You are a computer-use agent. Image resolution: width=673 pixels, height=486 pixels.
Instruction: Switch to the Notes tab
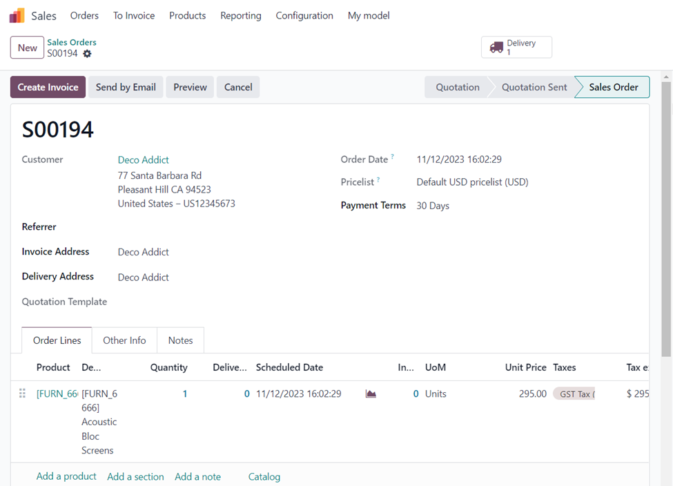[x=180, y=340]
